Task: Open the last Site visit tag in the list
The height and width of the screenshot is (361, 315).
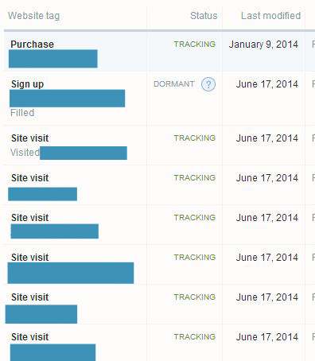Action: pos(29,337)
